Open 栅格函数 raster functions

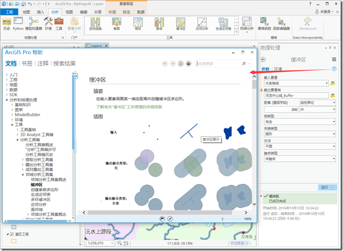tap(264, 24)
